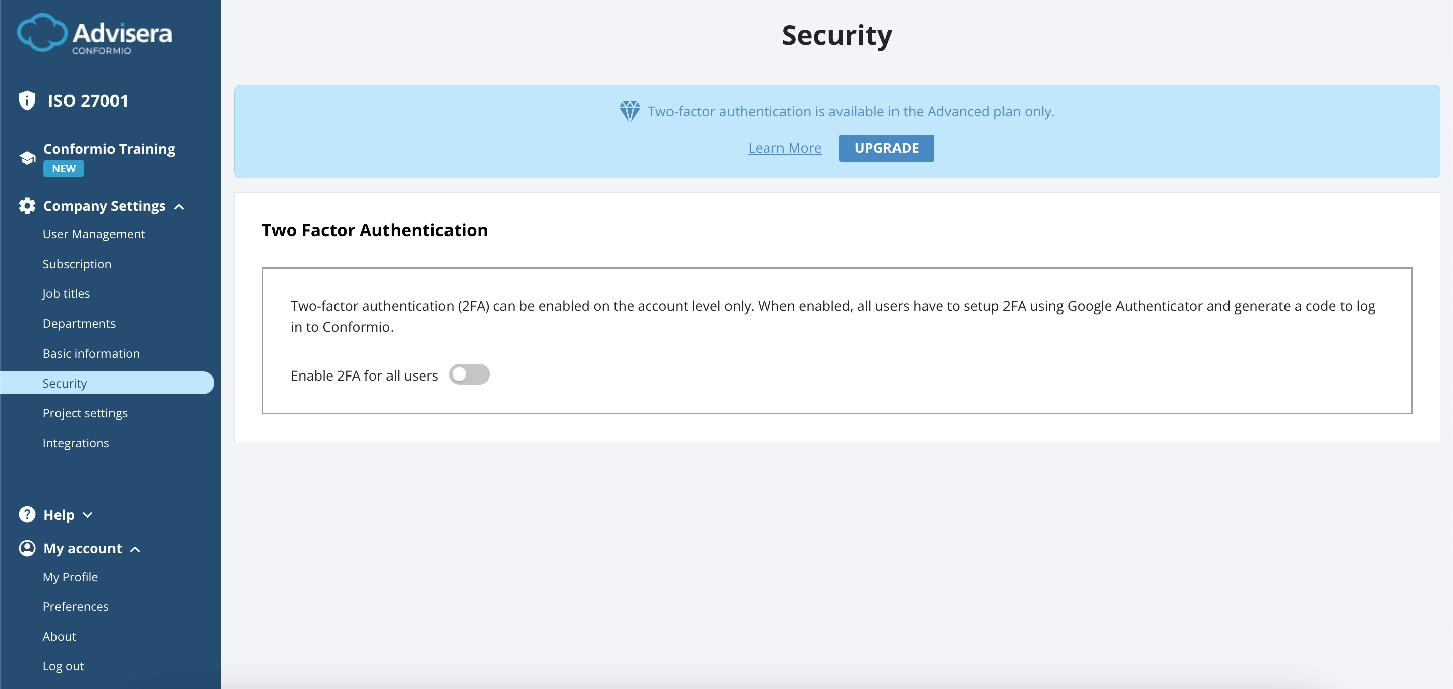Collapse the My account section

point(135,548)
